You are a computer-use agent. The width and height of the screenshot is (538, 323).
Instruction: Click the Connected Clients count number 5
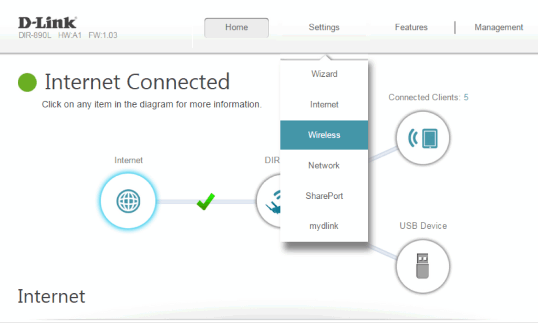466,97
